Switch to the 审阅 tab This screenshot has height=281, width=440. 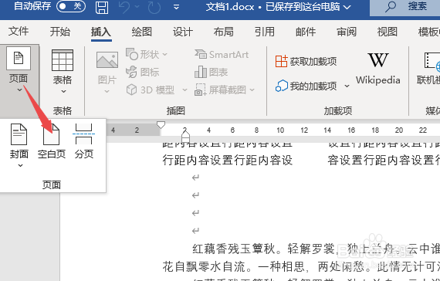click(347, 32)
